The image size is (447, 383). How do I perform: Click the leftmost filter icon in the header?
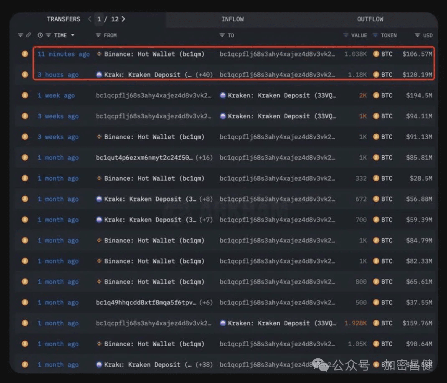point(20,35)
